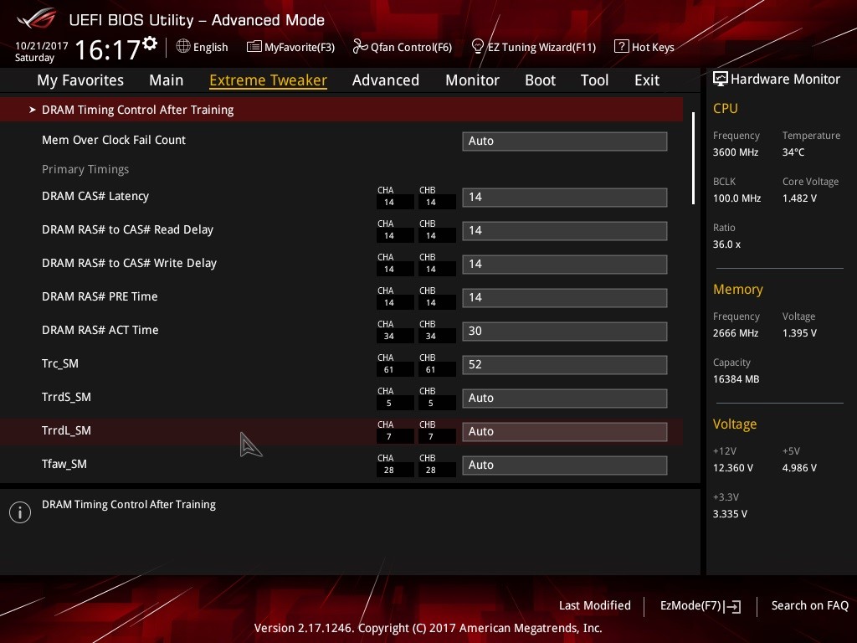This screenshot has height=643, width=857.
Task: Click the settings list scrollbar
Action: pyautogui.click(x=693, y=158)
